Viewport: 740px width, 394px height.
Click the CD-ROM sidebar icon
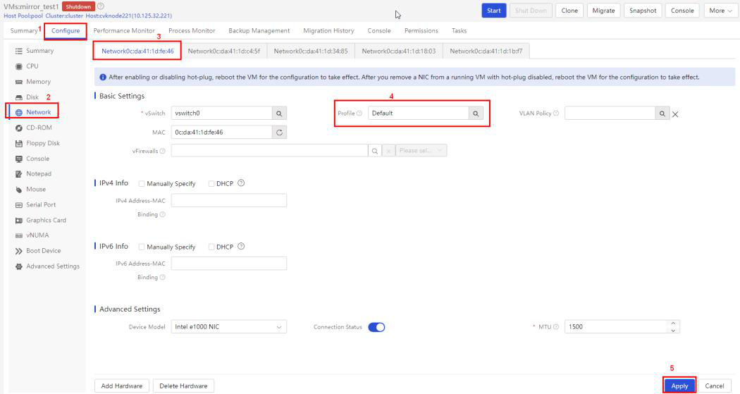19,128
